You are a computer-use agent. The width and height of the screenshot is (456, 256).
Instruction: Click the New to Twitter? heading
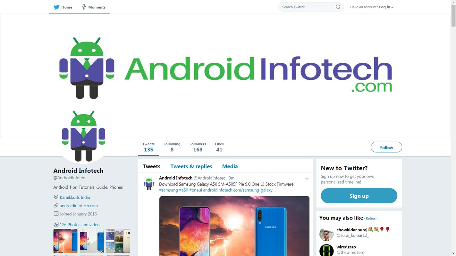pyautogui.click(x=344, y=168)
